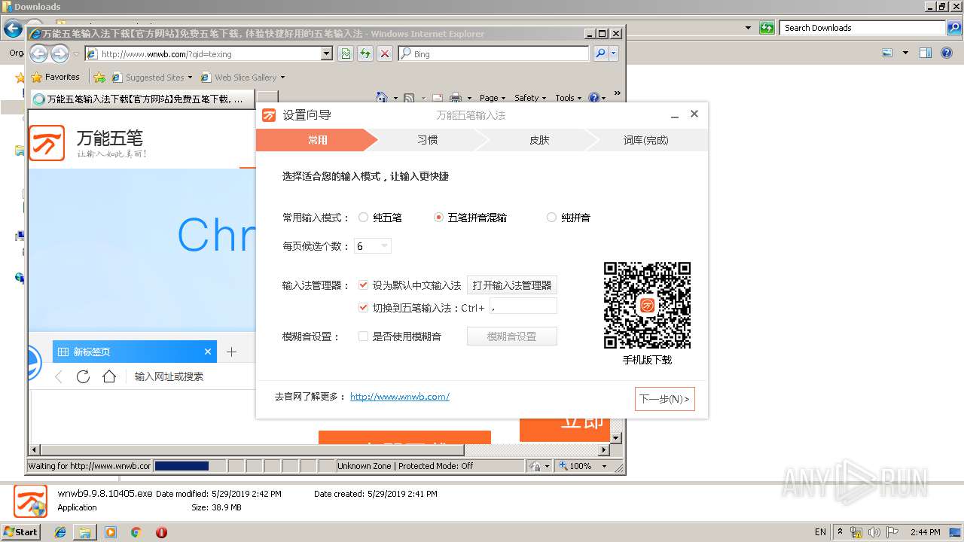
Task: Go to the 词库(完成) wizard step tab
Action: point(645,140)
